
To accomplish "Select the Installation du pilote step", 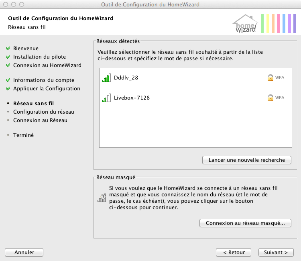I will (x=39, y=57).
